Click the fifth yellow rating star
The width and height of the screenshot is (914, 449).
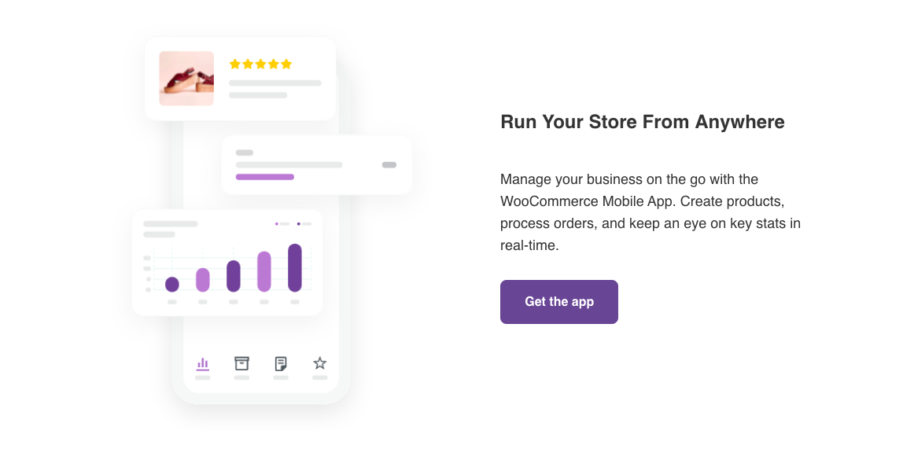pos(286,64)
